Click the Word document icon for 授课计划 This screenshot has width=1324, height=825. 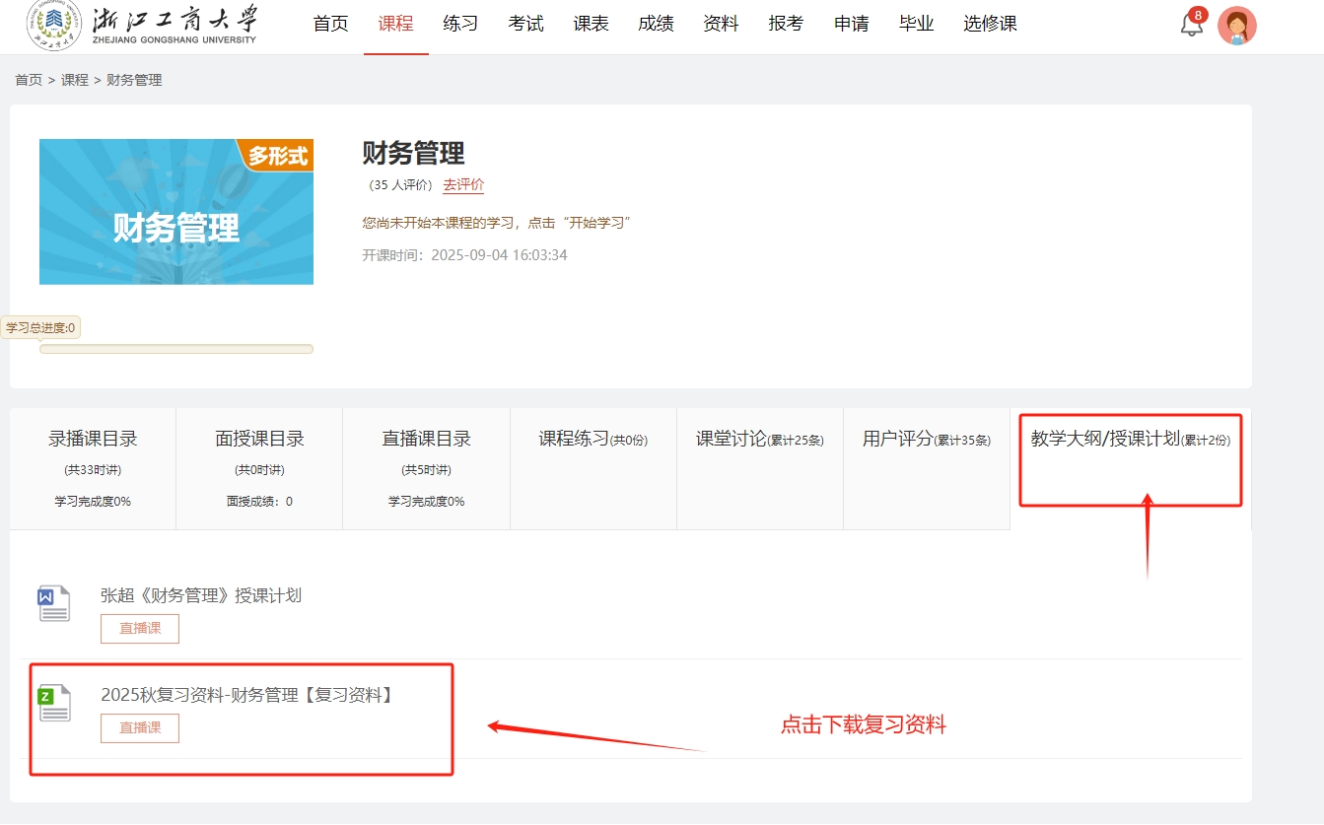click(x=54, y=603)
